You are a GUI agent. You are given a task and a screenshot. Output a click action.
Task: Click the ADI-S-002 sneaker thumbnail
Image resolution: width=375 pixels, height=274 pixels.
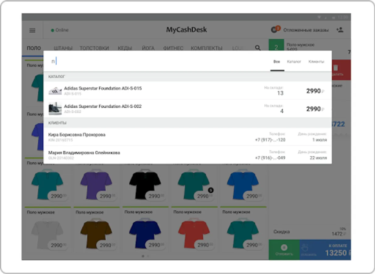click(x=55, y=109)
